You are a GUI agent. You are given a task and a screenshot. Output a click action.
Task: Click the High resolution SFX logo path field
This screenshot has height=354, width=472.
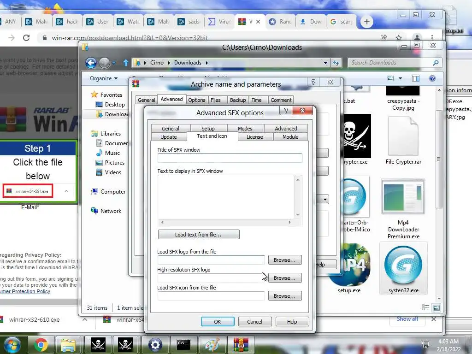pyautogui.click(x=211, y=278)
